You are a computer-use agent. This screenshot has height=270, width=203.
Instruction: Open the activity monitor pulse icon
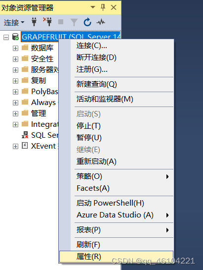tap(101, 22)
